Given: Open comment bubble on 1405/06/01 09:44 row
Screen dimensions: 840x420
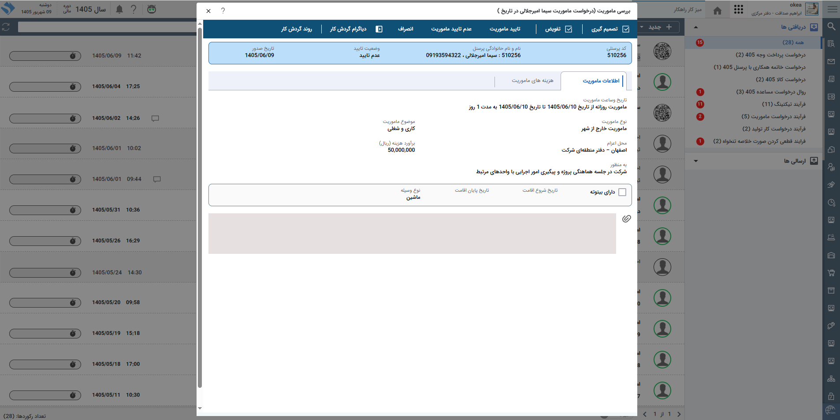Looking at the screenshot, I should [x=157, y=179].
